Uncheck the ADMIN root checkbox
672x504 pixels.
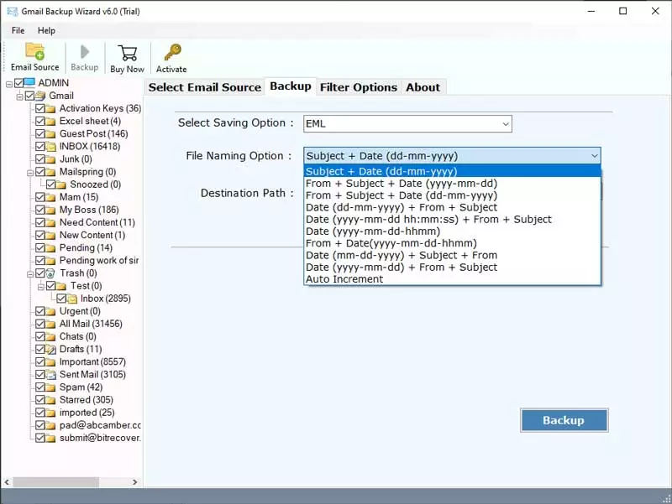pyautogui.click(x=18, y=82)
